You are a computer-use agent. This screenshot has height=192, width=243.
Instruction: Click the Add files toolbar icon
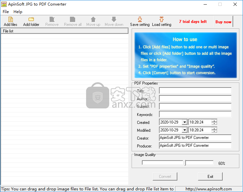[11, 19]
